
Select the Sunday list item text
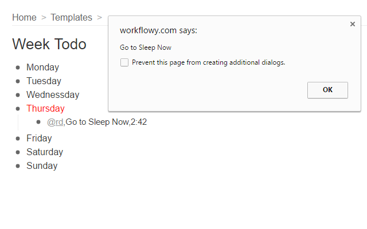[42, 165]
